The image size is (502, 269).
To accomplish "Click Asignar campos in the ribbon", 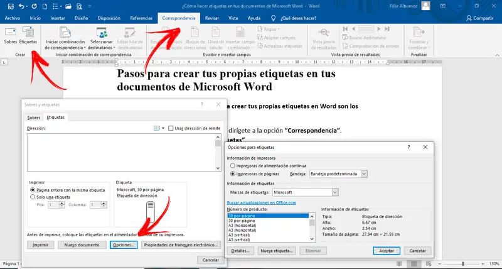I will [x=275, y=38].
